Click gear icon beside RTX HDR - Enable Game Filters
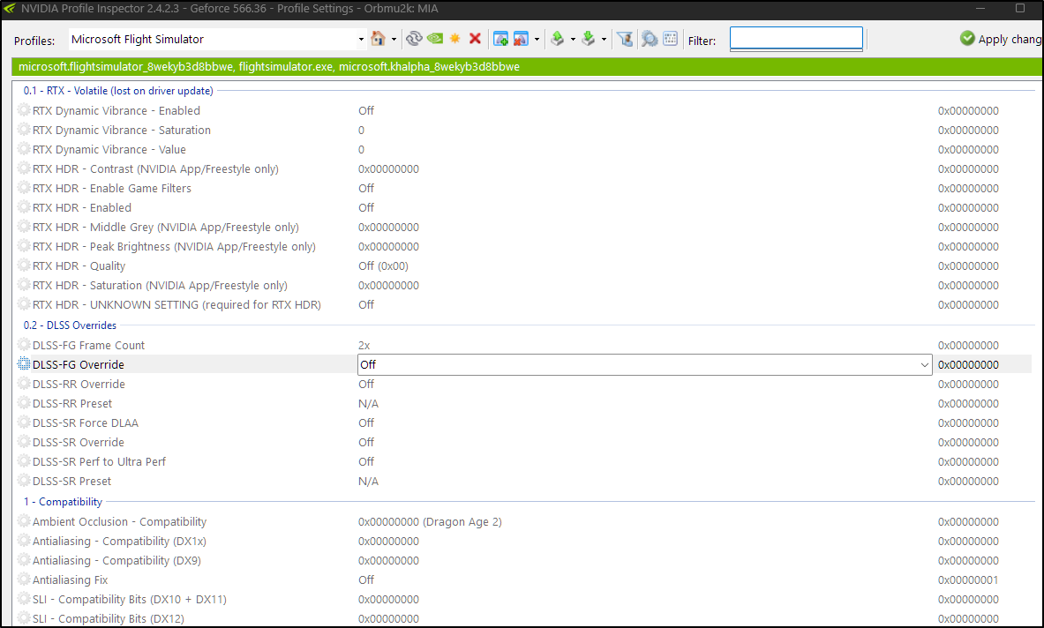1044x628 pixels. (24, 188)
